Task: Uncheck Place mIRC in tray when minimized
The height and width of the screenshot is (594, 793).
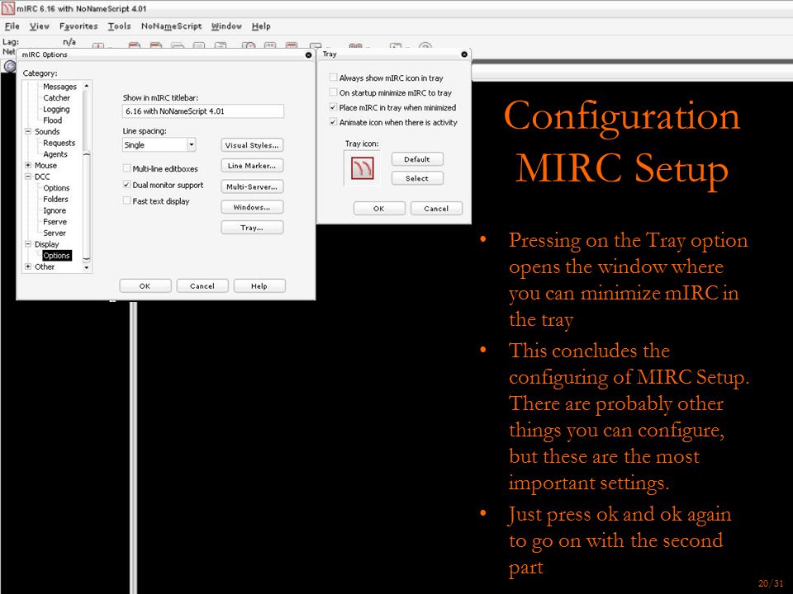Action: pos(333,107)
